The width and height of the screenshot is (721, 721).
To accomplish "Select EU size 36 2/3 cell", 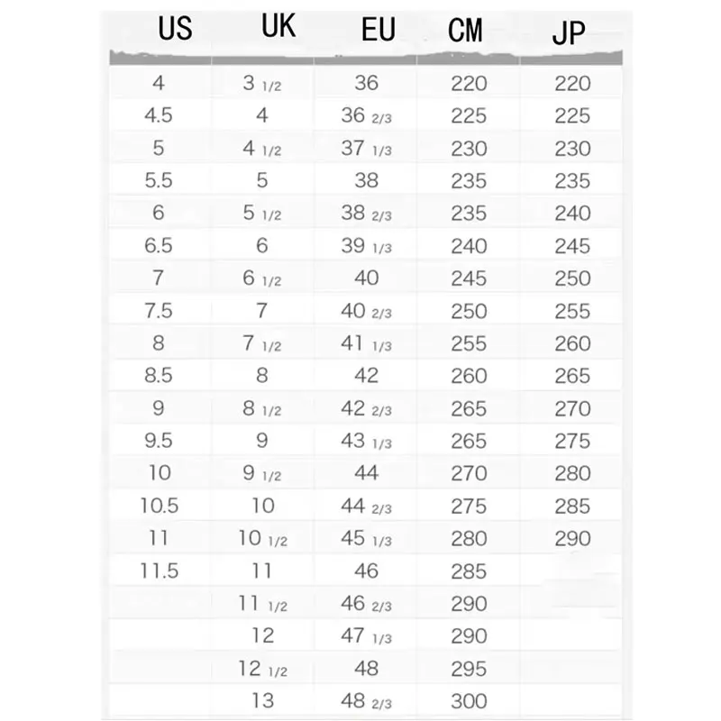I will (366, 115).
